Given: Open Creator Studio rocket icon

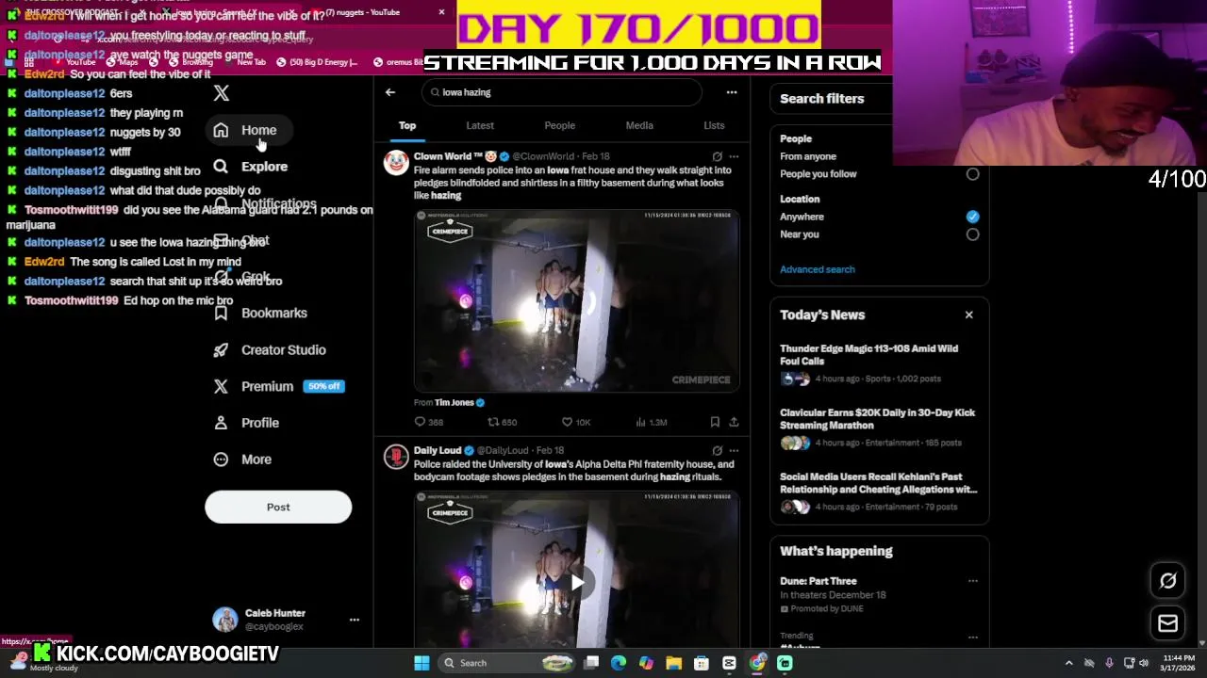Looking at the screenshot, I should coord(221,349).
